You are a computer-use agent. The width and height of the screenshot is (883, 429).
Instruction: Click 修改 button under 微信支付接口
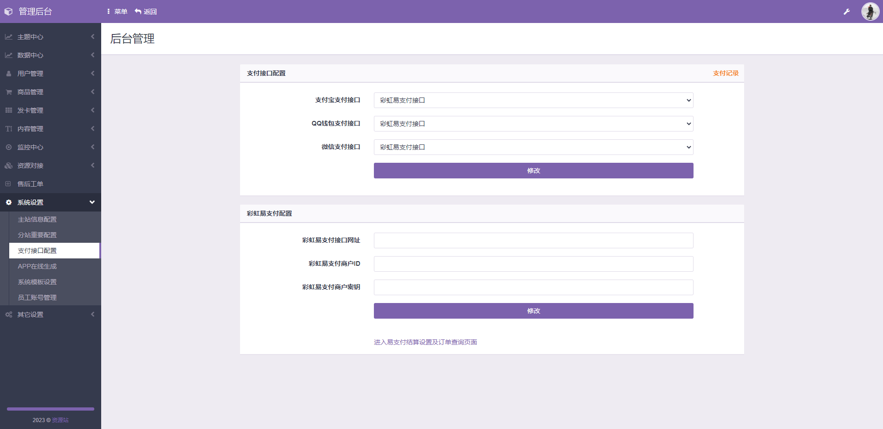point(533,171)
